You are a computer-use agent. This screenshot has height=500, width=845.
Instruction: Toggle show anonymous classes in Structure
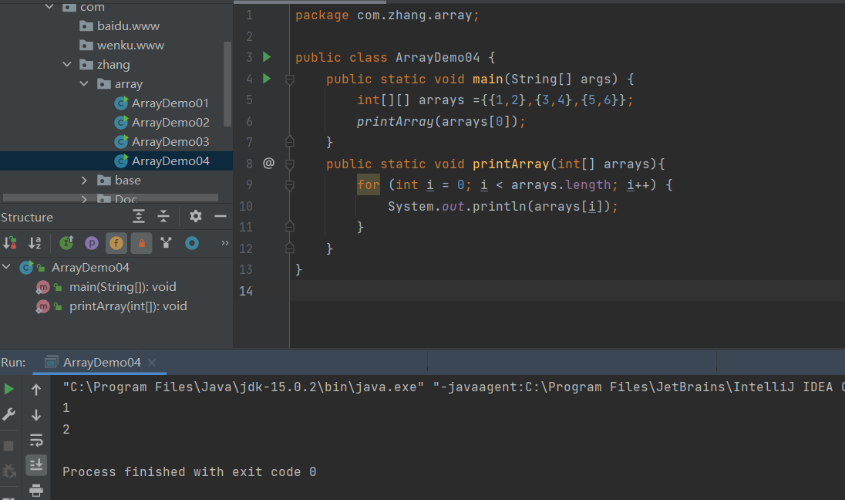click(166, 243)
